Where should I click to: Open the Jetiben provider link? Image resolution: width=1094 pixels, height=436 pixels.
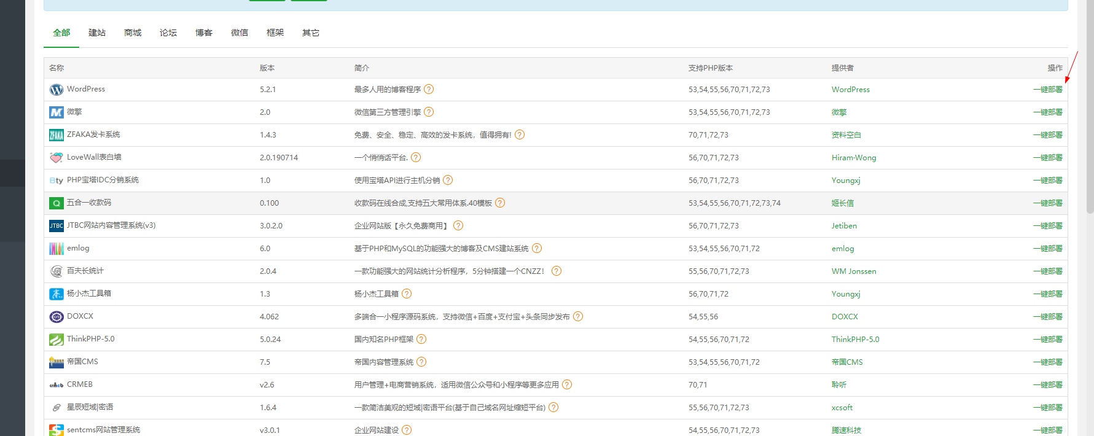(844, 226)
